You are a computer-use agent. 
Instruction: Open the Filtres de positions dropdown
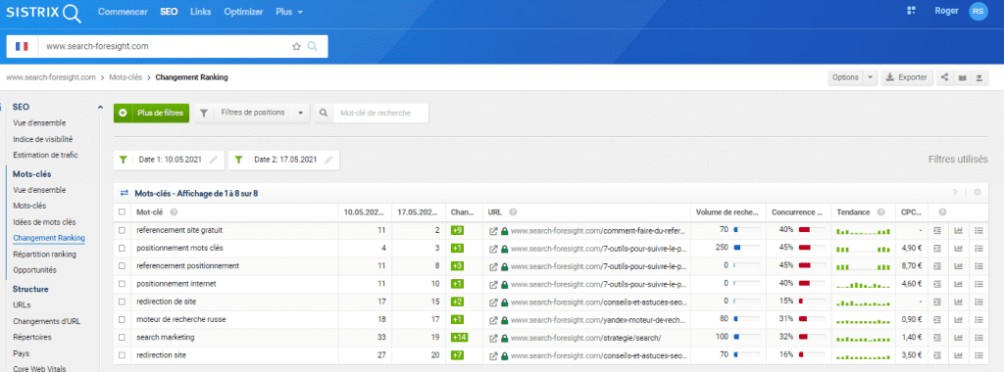252,113
